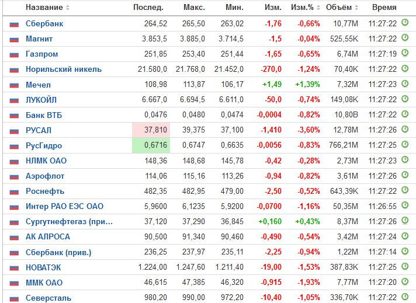
Task: Open the РУСАЛ stock link
Action: (x=39, y=130)
